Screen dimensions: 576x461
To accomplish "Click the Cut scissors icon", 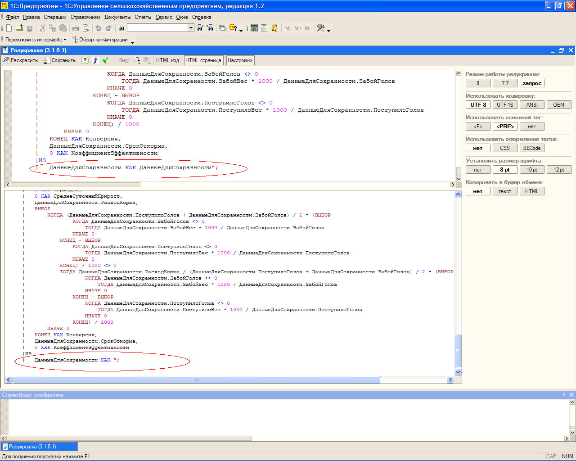I will tap(42, 28).
